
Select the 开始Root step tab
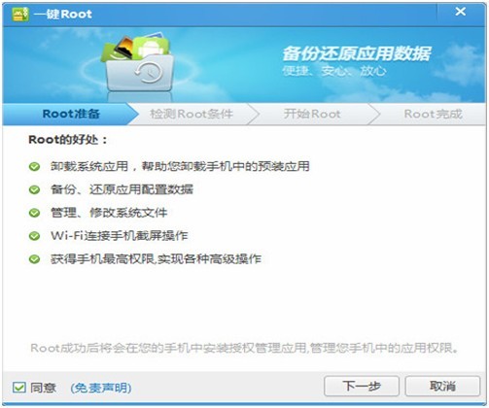coord(312,114)
